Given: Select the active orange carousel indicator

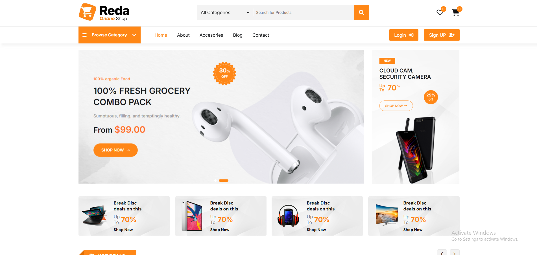Looking at the screenshot, I should [224, 181].
